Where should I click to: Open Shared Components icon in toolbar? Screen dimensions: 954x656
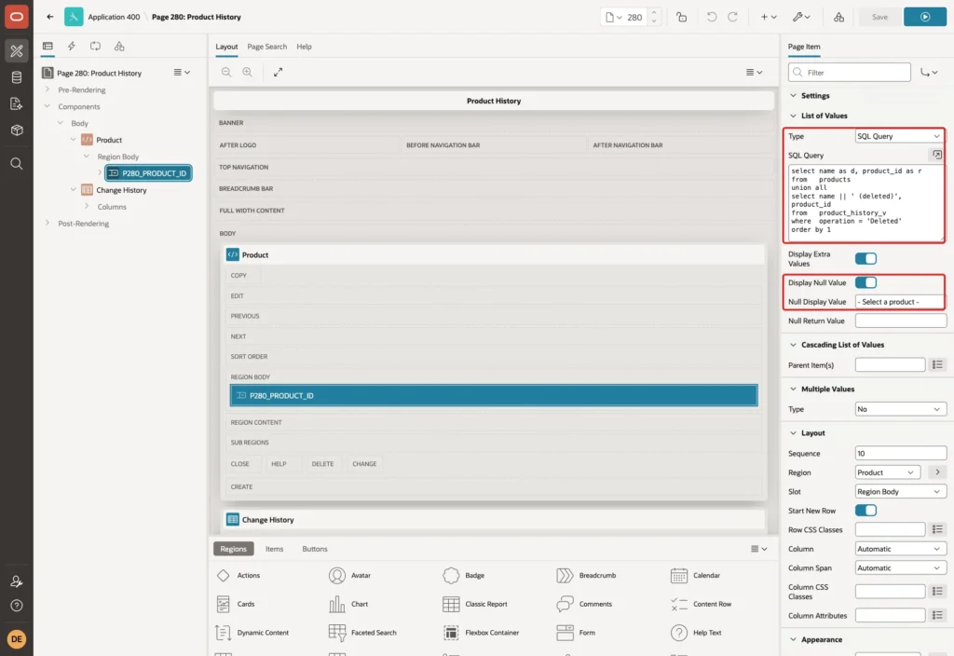point(838,17)
